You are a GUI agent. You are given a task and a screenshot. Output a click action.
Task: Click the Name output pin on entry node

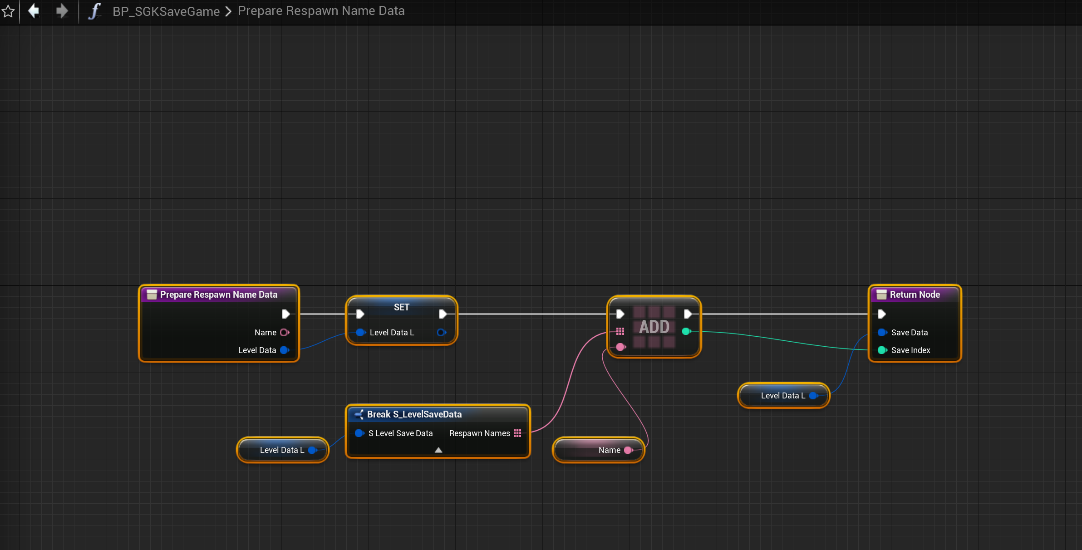coord(285,333)
